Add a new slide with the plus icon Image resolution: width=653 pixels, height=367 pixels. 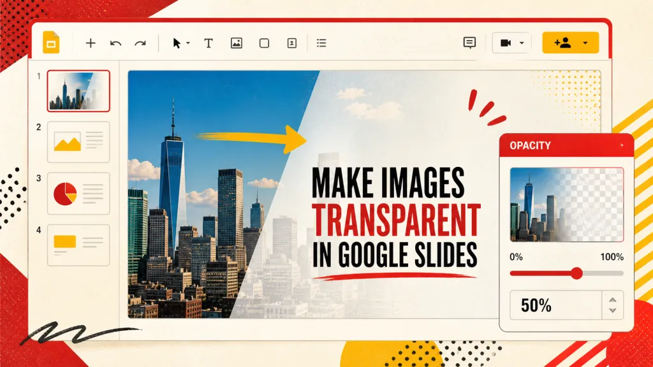(x=91, y=43)
